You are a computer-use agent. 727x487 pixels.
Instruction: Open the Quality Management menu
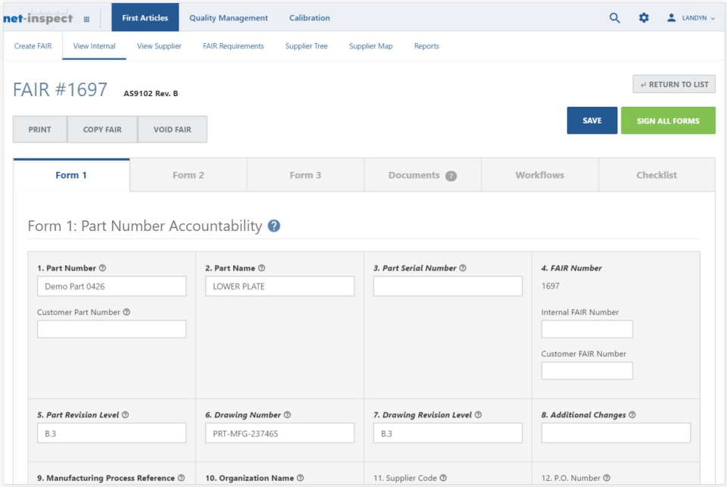[x=228, y=17]
